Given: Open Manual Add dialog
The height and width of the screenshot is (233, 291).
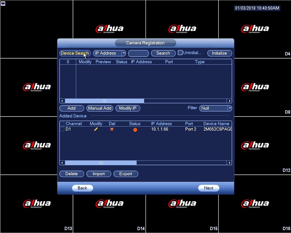Looking at the screenshot, I should [100, 108].
